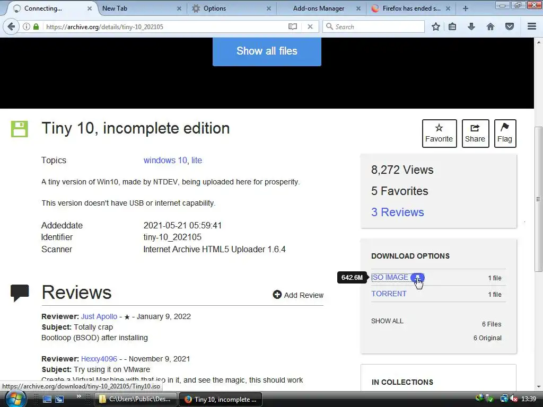543x407 pixels.
Task: Click the taskbar clock 13:39
Action: tap(529, 399)
